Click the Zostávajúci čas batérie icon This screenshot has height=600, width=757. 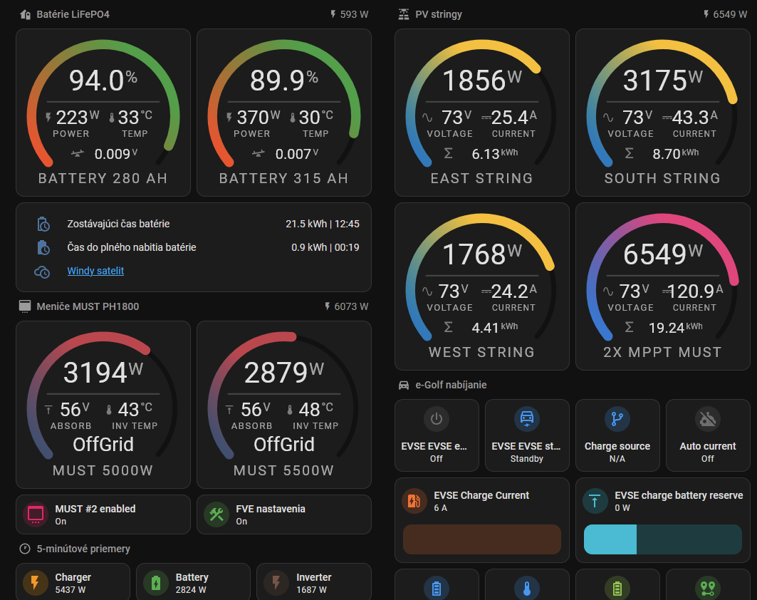click(x=43, y=224)
